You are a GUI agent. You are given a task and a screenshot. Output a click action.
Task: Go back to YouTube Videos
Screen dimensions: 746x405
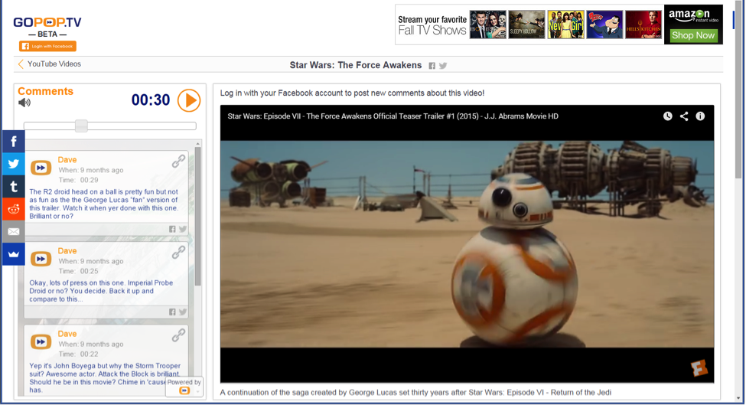pyautogui.click(x=50, y=64)
